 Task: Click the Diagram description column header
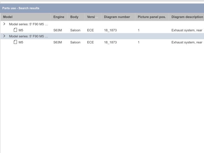187,17
